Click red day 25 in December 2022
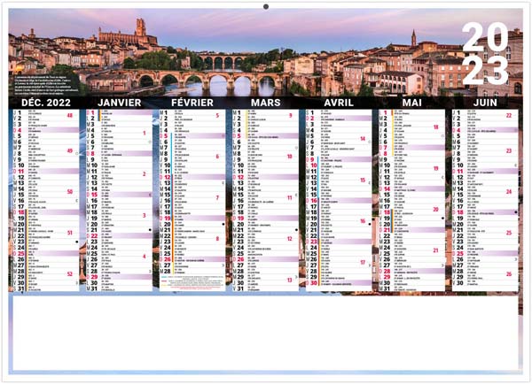 [21, 254]
